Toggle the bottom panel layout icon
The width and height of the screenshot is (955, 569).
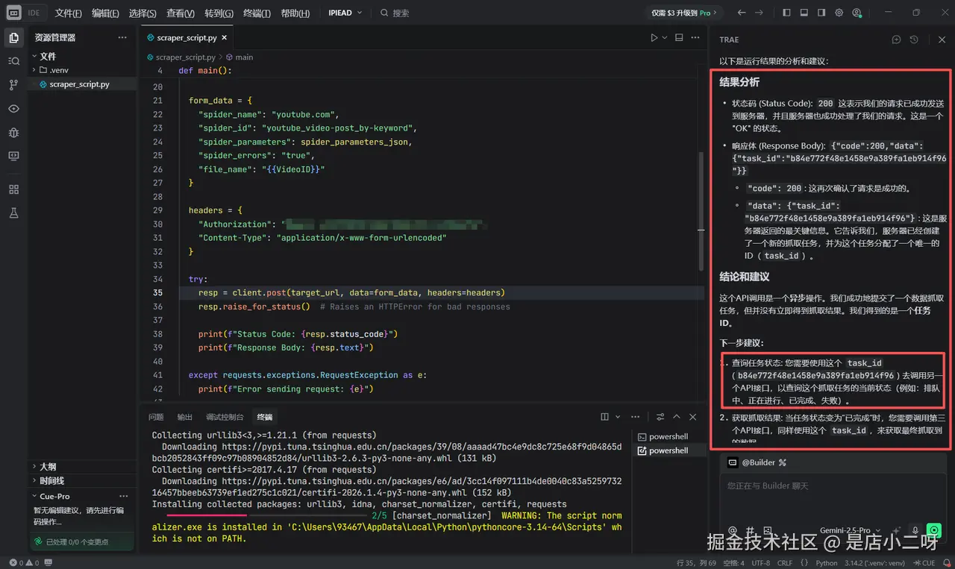[x=804, y=13]
